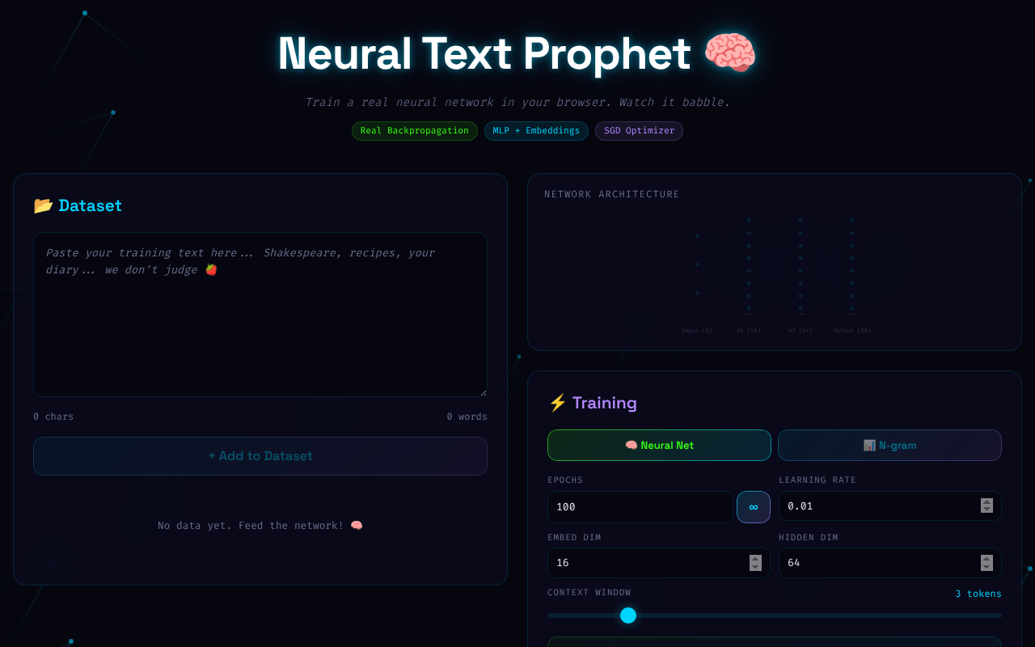Increase Learning Rate with its up stepper arrow
Viewport: 1035px width, 647px height.
click(x=986, y=502)
